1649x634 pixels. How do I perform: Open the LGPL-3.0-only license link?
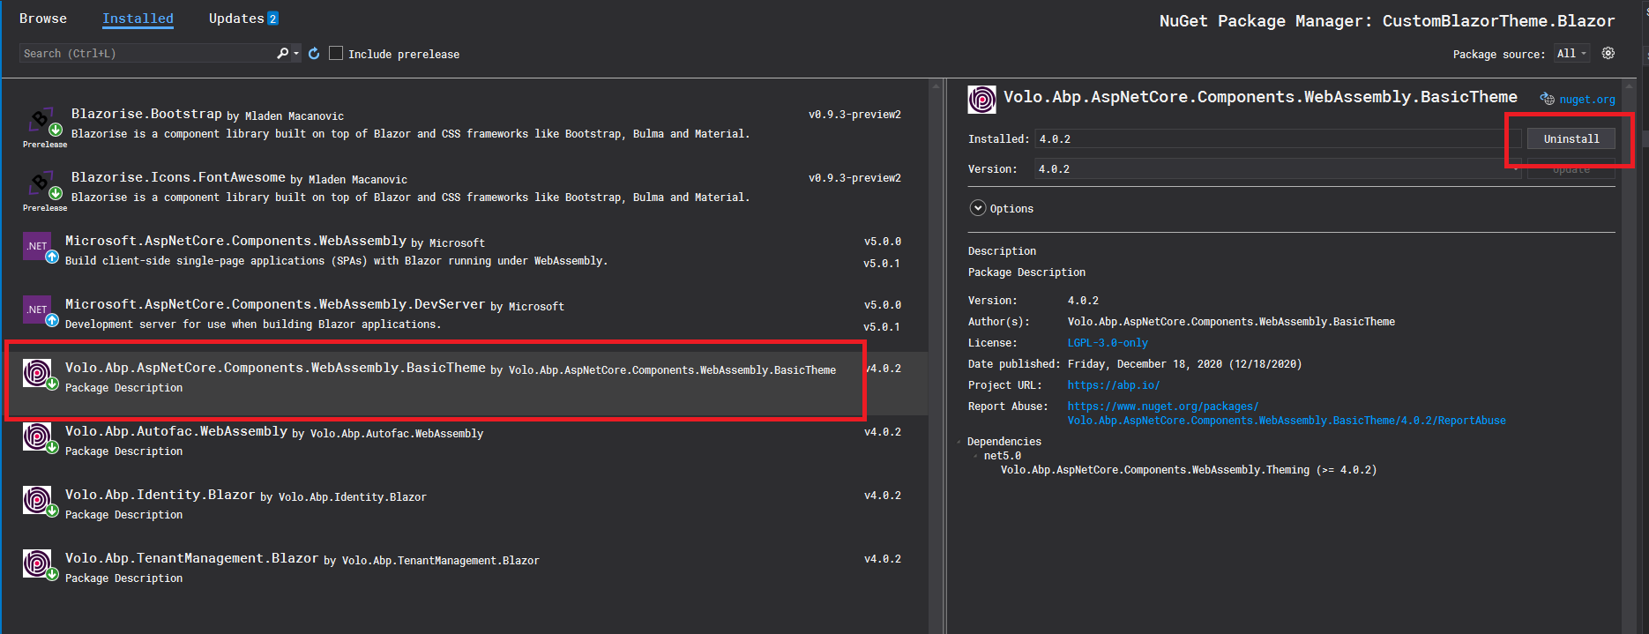(x=1108, y=343)
